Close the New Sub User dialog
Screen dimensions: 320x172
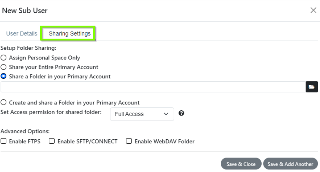[313, 10]
